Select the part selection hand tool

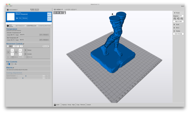pos(64,13)
